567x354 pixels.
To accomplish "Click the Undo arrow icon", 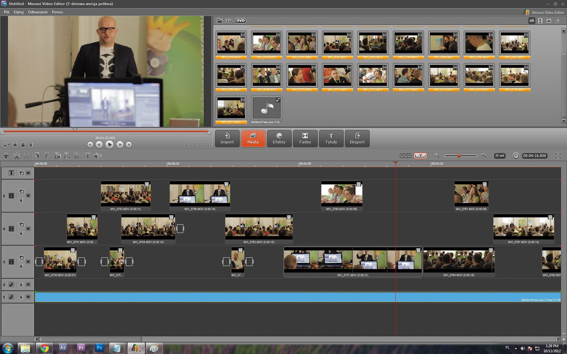I will pyautogui.click(x=37, y=156).
